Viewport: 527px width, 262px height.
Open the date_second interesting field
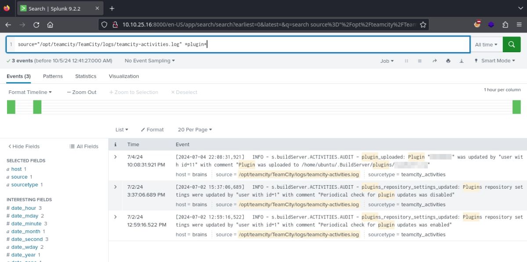pyautogui.click(x=27, y=239)
